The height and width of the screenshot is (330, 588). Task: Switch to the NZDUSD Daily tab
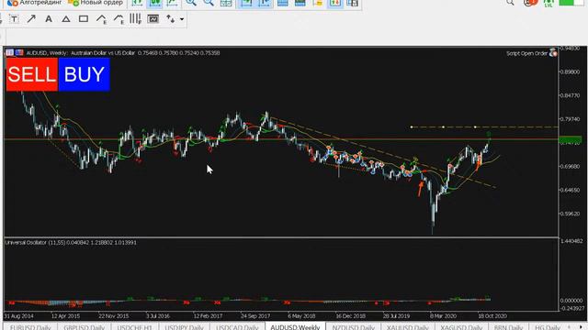tap(354, 327)
